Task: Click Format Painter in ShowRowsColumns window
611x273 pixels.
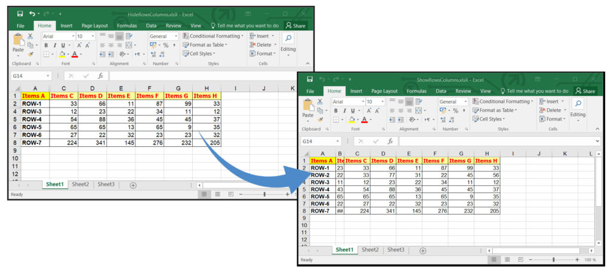Action: [x=321, y=119]
